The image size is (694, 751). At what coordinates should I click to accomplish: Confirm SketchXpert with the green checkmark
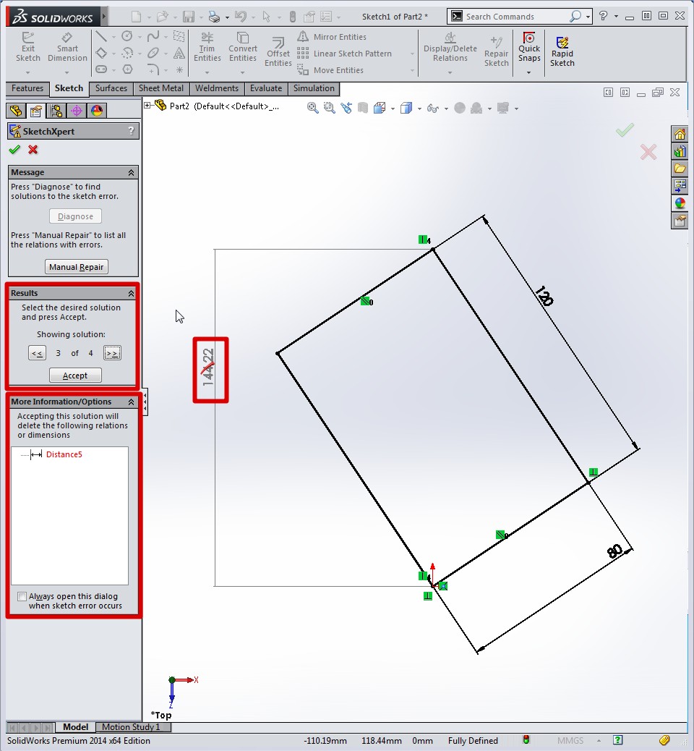(14, 150)
